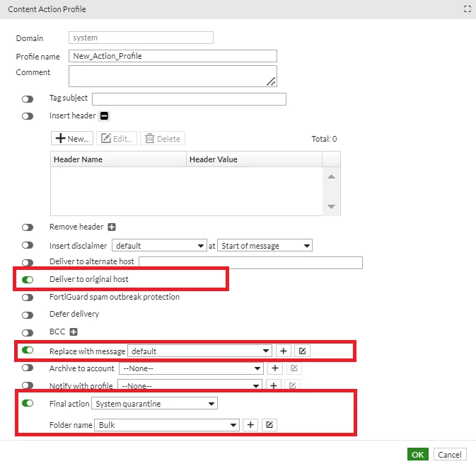Open the Start of message position dropdown
The height and width of the screenshot is (464, 476).
(x=265, y=245)
